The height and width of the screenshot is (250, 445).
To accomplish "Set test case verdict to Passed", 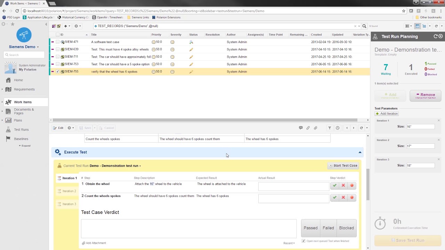I will pyautogui.click(x=310, y=228).
